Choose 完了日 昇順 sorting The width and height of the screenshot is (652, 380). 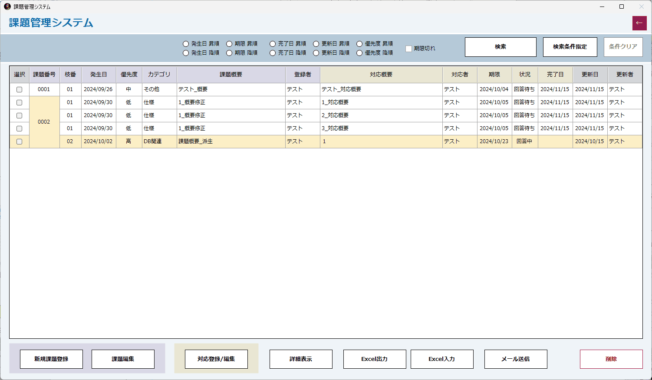pyautogui.click(x=288, y=44)
